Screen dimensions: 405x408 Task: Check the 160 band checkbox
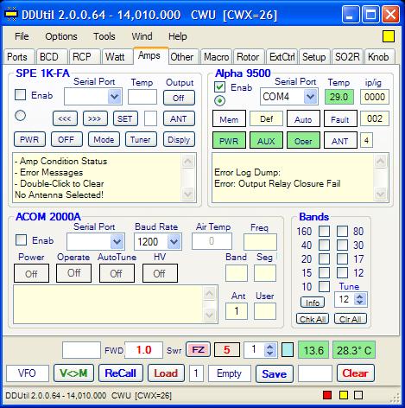pyautogui.click(x=324, y=231)
